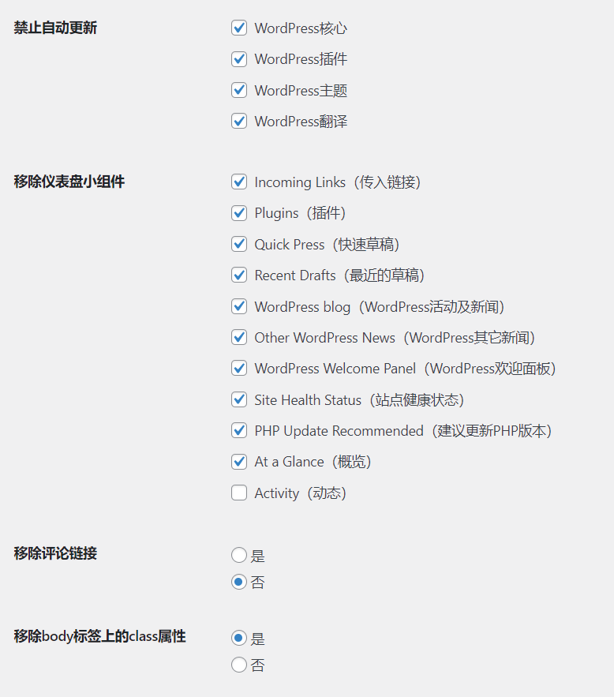Uncheck WordPress blog (WordPress活动及新闻) checkbox
Screen dimensions: 614x697
click(x=239, y=305)
